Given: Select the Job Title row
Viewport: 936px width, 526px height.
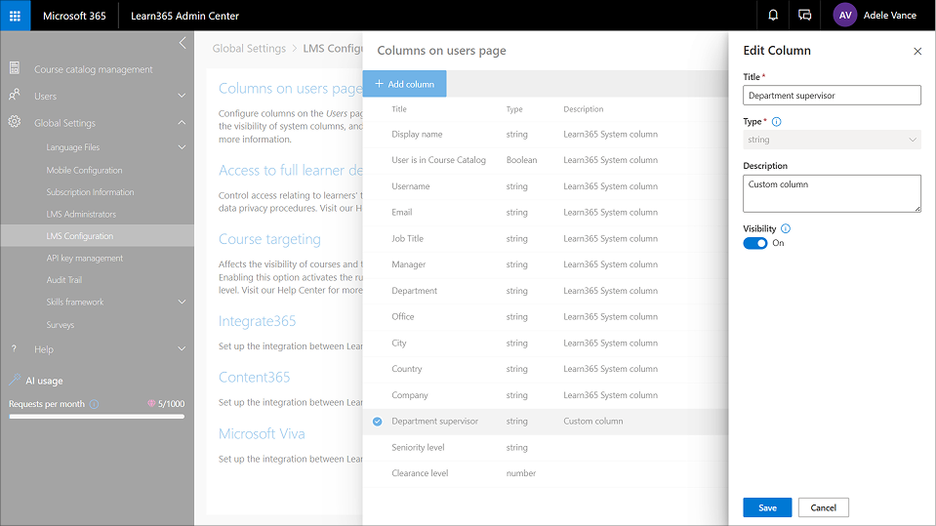Looking at the screenshot, I should pyautogui.click(x=545, y=239).
